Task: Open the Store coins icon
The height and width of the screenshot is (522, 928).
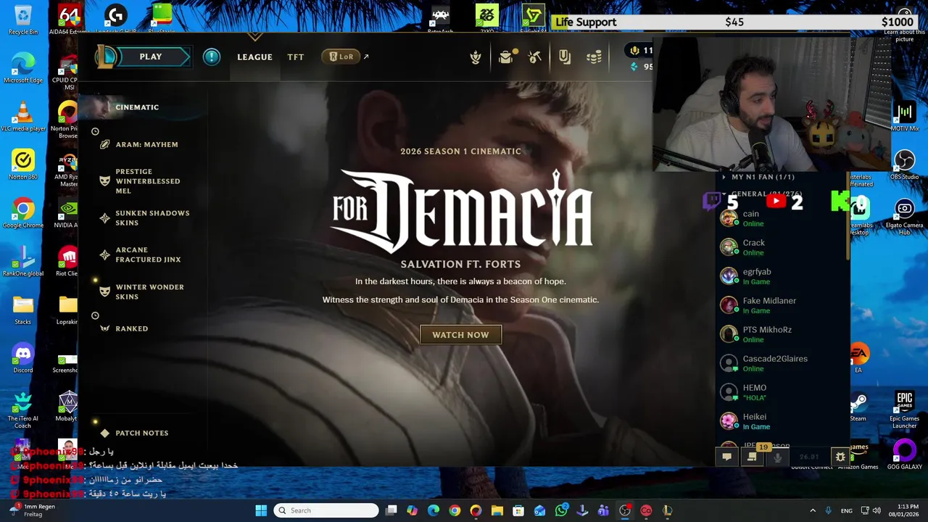Action: click(594, 57)
